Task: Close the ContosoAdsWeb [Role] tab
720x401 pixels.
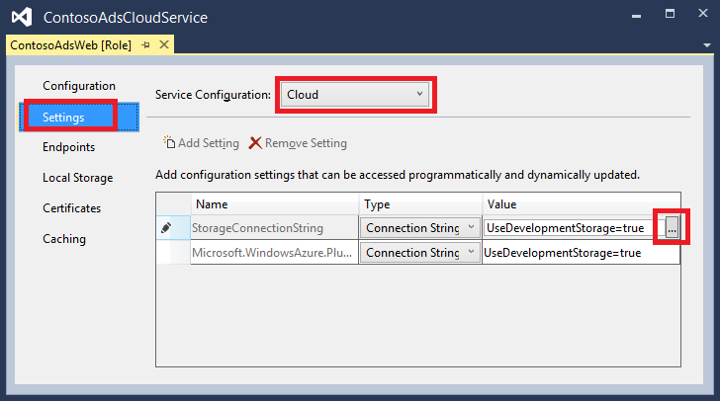Action: tap(164, 45)
